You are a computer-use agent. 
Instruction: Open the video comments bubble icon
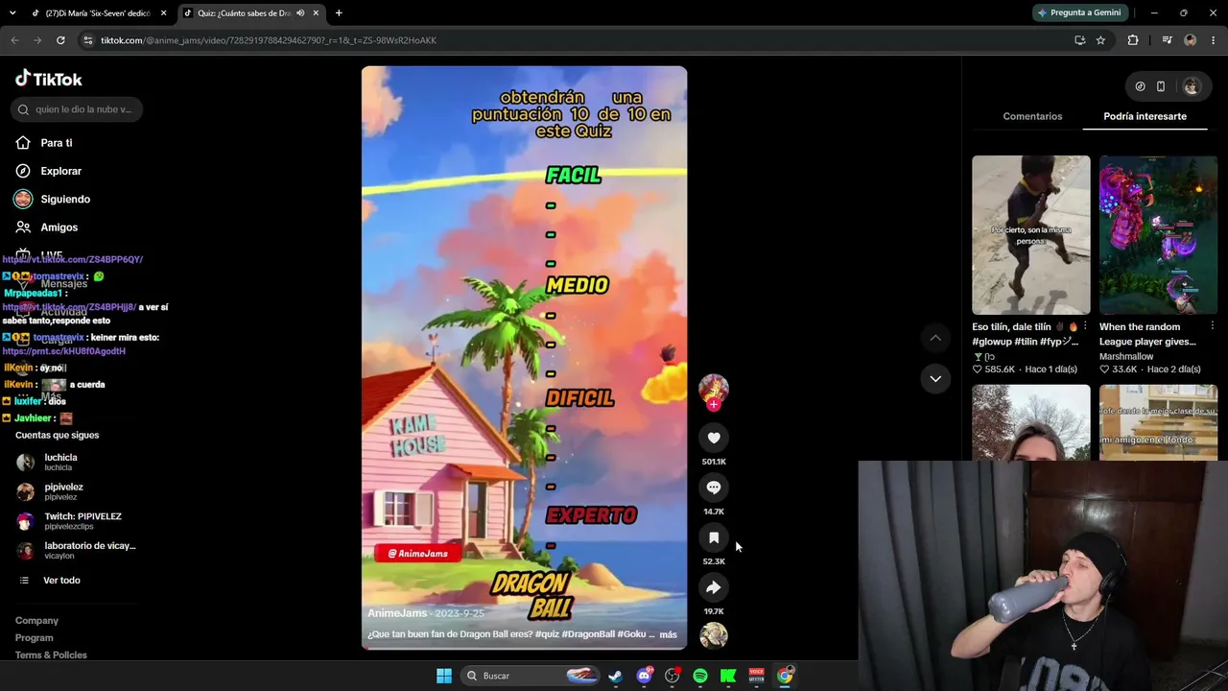pos(714,488)
